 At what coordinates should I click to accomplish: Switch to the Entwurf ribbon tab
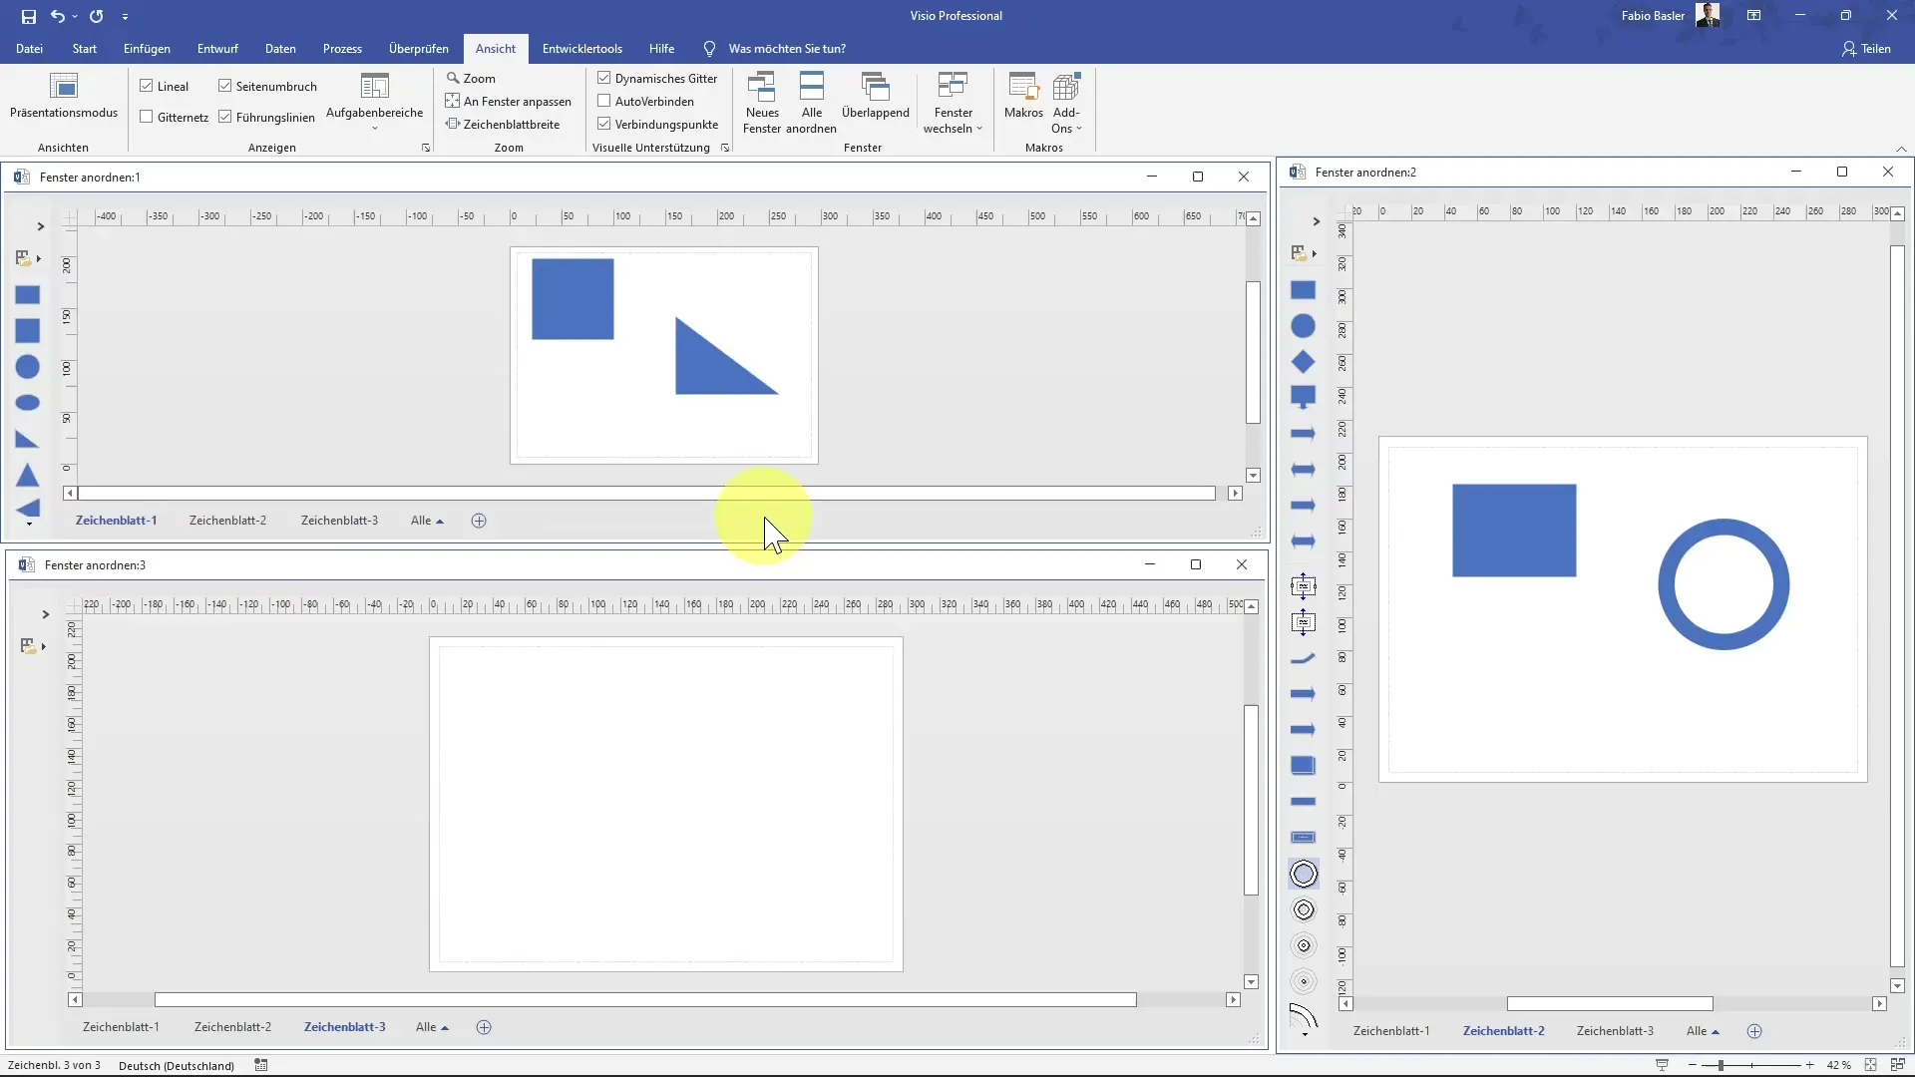click(217, 48)
